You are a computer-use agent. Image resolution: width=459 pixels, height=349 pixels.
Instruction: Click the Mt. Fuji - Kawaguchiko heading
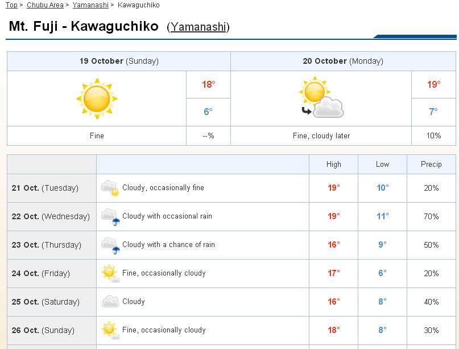84,26
